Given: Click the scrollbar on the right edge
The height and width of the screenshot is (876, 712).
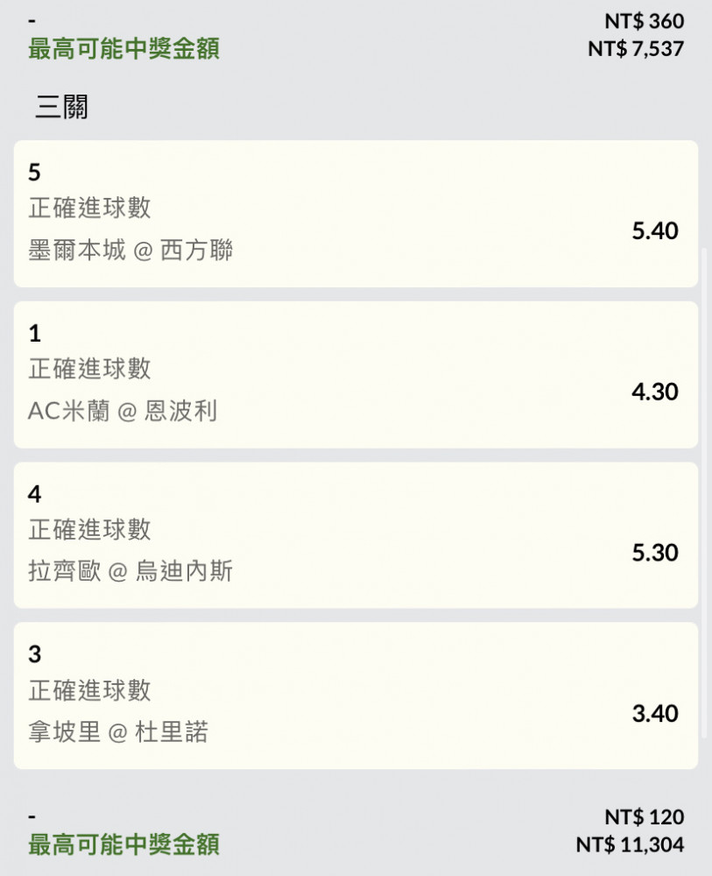Looking at the screenshot, I should (704, 494).
